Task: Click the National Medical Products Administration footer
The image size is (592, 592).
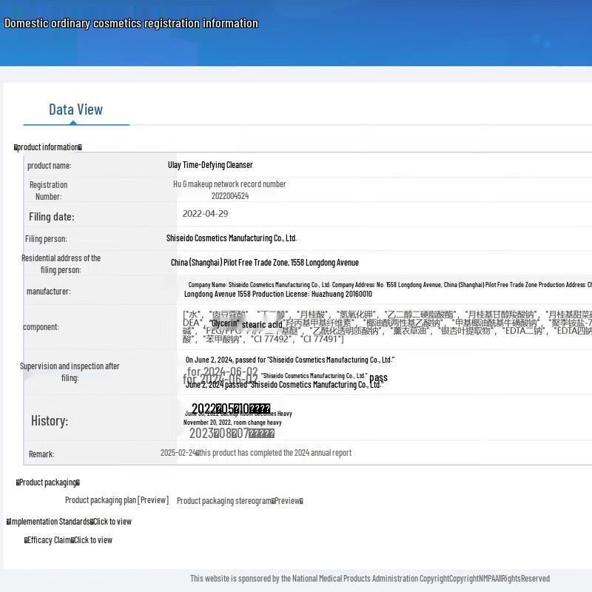Action: pyautogui.click(x=369, y=579)
